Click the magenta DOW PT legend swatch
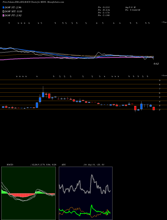Screen dimensions: 167x220 point(4,16)
